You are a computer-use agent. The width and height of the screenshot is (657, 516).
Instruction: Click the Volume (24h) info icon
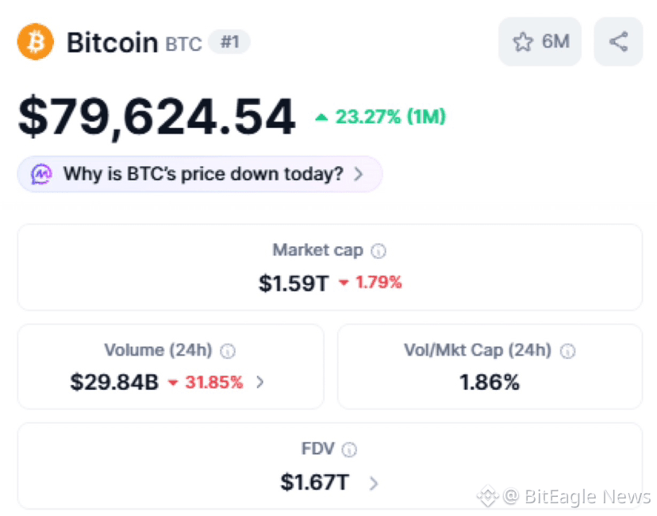228,351
